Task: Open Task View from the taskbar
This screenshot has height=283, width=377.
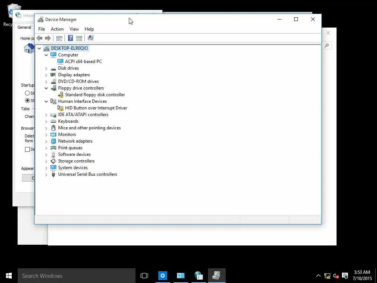Action: pyautogui.click(x=144, y=276)
